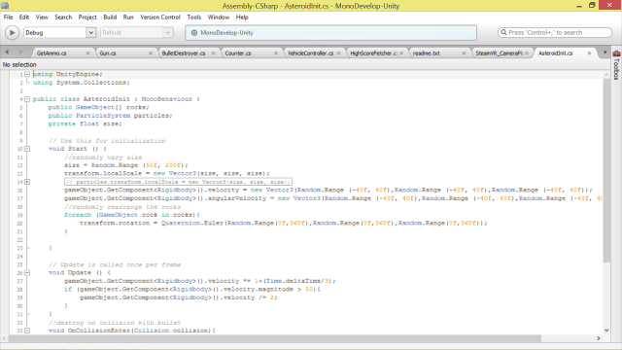Screen dimensions: 622x350
Task: Go to next tabs with right arrow
Action: click(20, 52)
